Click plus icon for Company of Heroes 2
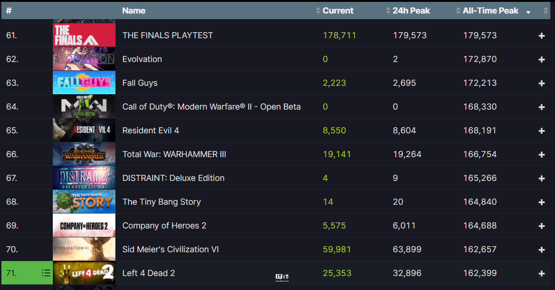Image resolution: width=555 pixels, height=290 pixels. 541,226
